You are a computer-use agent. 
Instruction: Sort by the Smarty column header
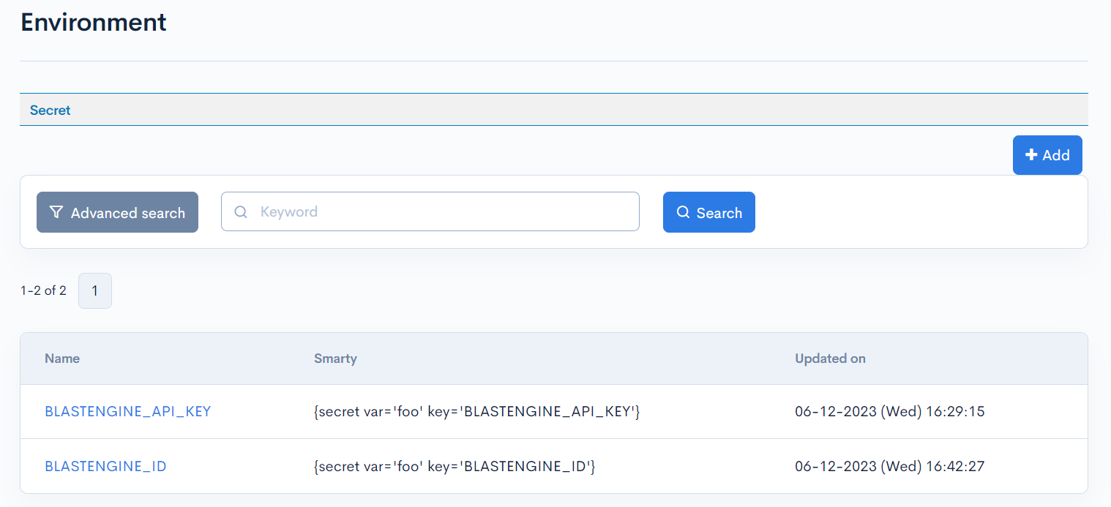[335, 358]
